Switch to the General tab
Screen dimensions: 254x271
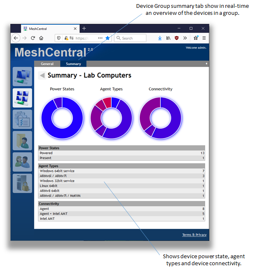(x=47, y=64)
